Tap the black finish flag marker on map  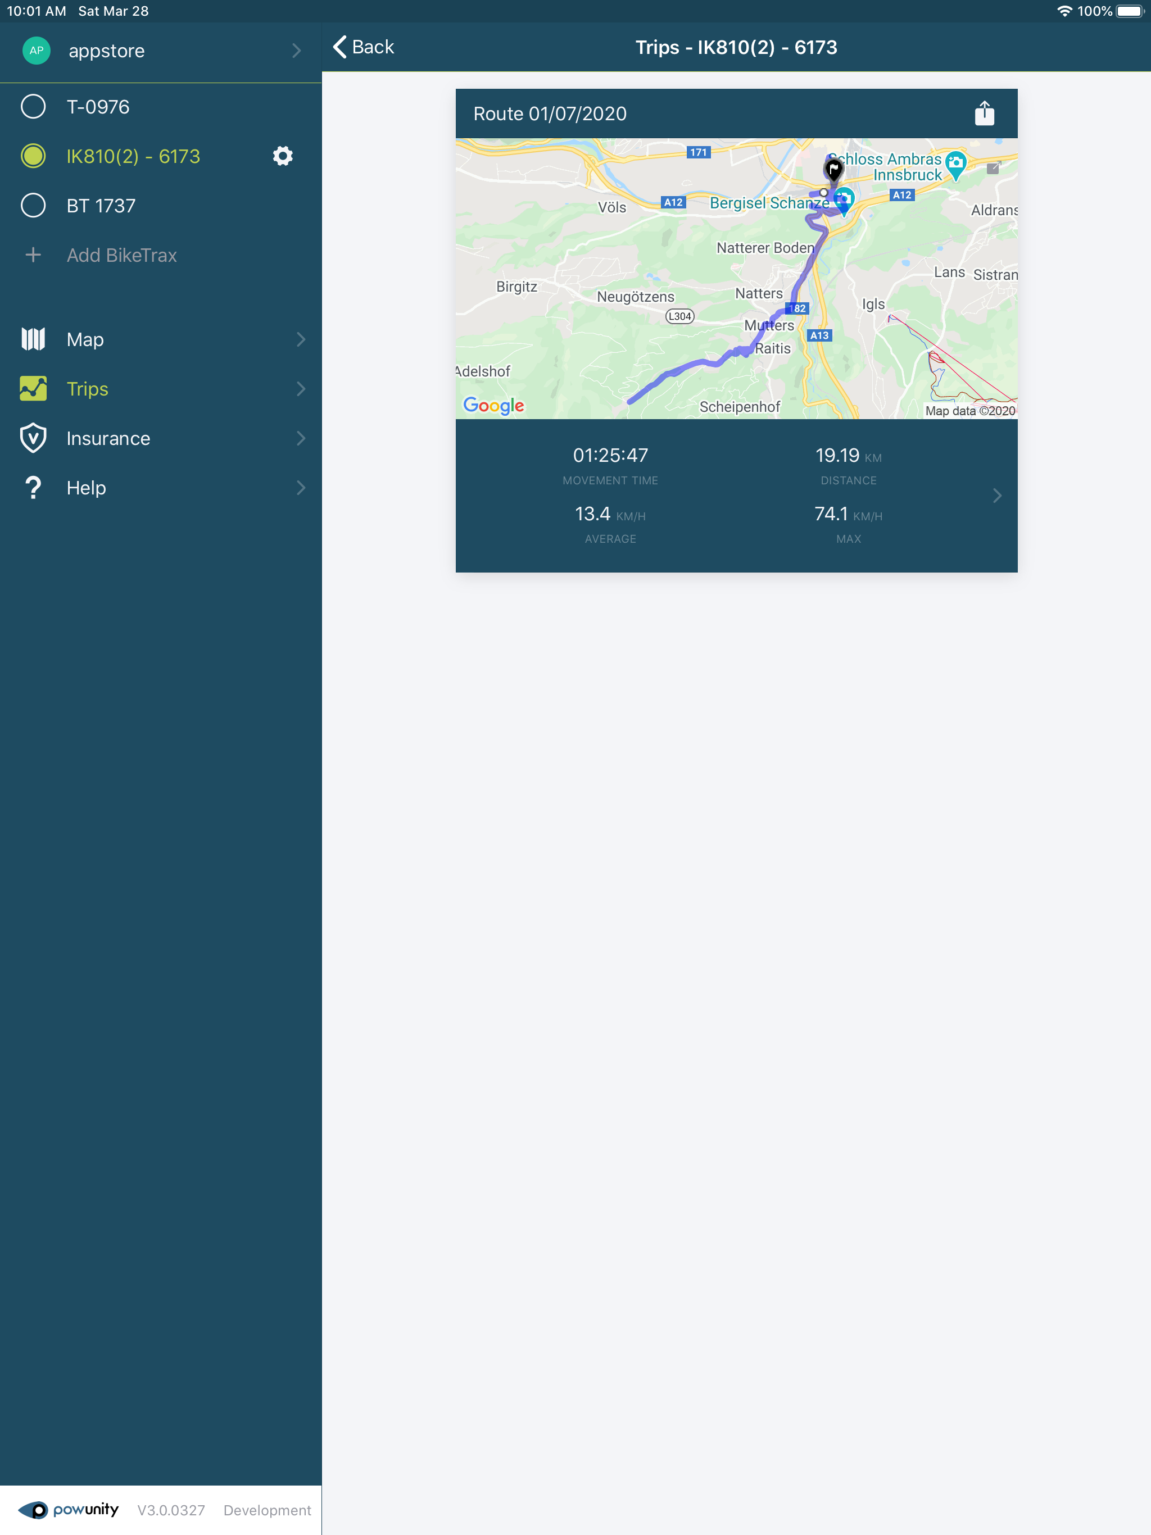(833, 169)
